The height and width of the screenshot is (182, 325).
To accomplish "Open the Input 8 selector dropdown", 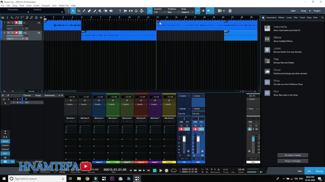I will pyautogui.click(x=15, y=39).
